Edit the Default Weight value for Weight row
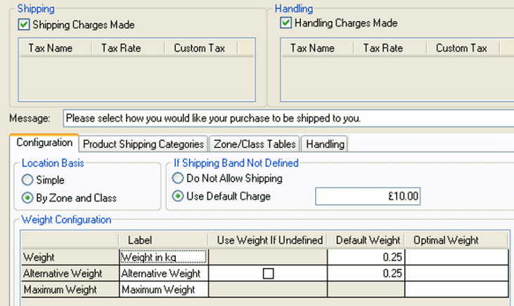514x306 pixels. point(366,258)
